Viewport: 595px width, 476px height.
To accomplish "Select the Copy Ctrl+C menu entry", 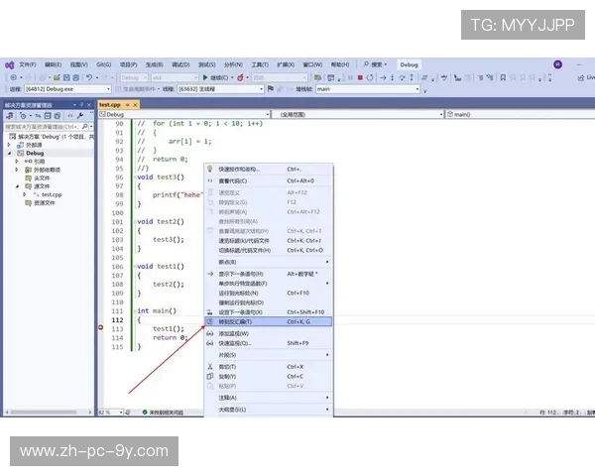I will point(269,377).
